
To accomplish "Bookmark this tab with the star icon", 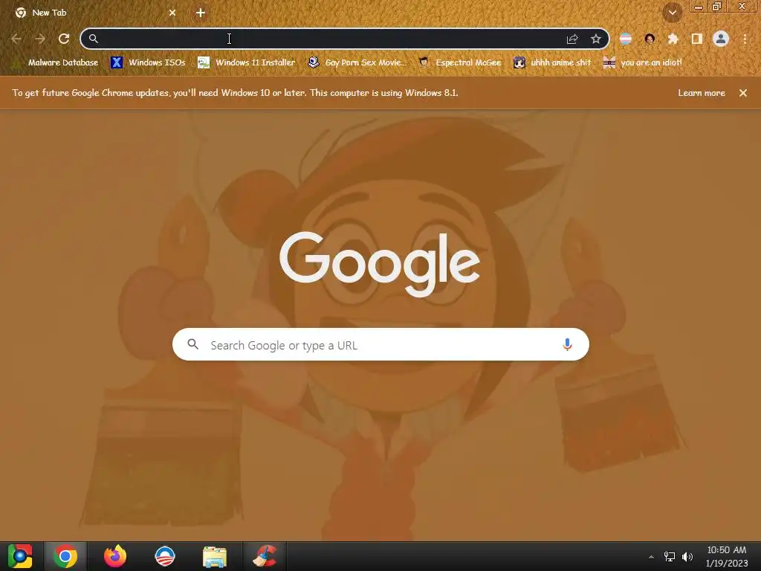I will [596, 39].
